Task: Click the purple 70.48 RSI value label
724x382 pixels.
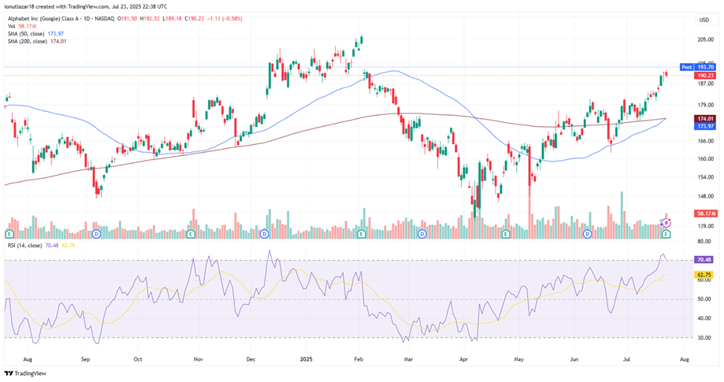Action: [705, 260]
